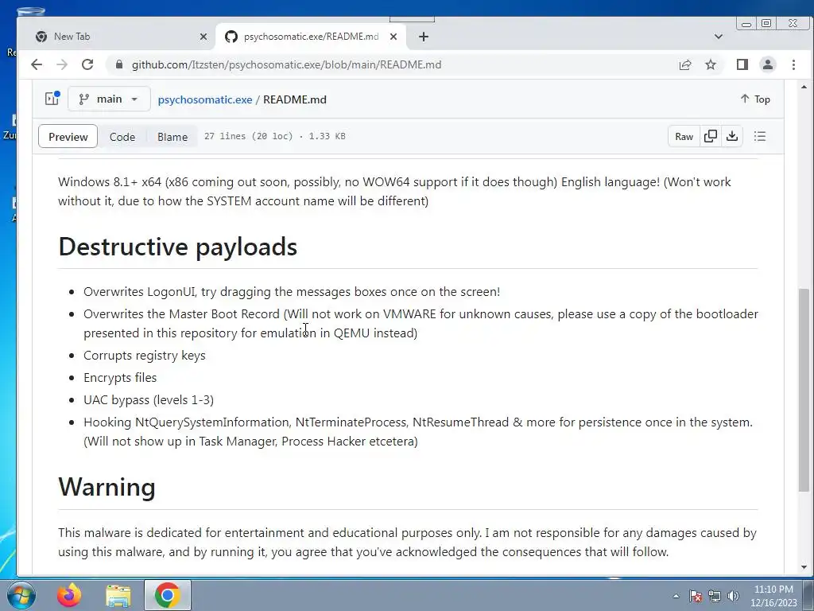Image resolution: width=814 pixels, height=611 pixels.
Task: Click the Raw button
Action: tap(684, 136)
